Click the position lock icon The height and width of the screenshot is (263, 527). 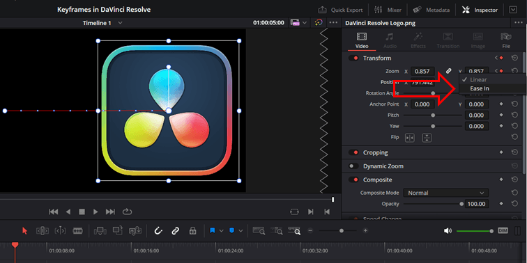192,231
